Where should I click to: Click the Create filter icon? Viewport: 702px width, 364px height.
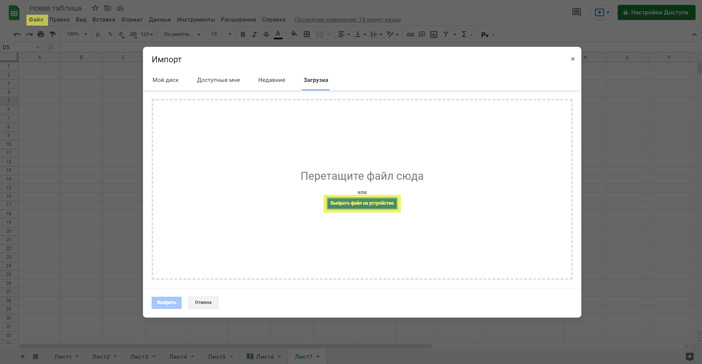pyautogui.click(x=446, y=34)
